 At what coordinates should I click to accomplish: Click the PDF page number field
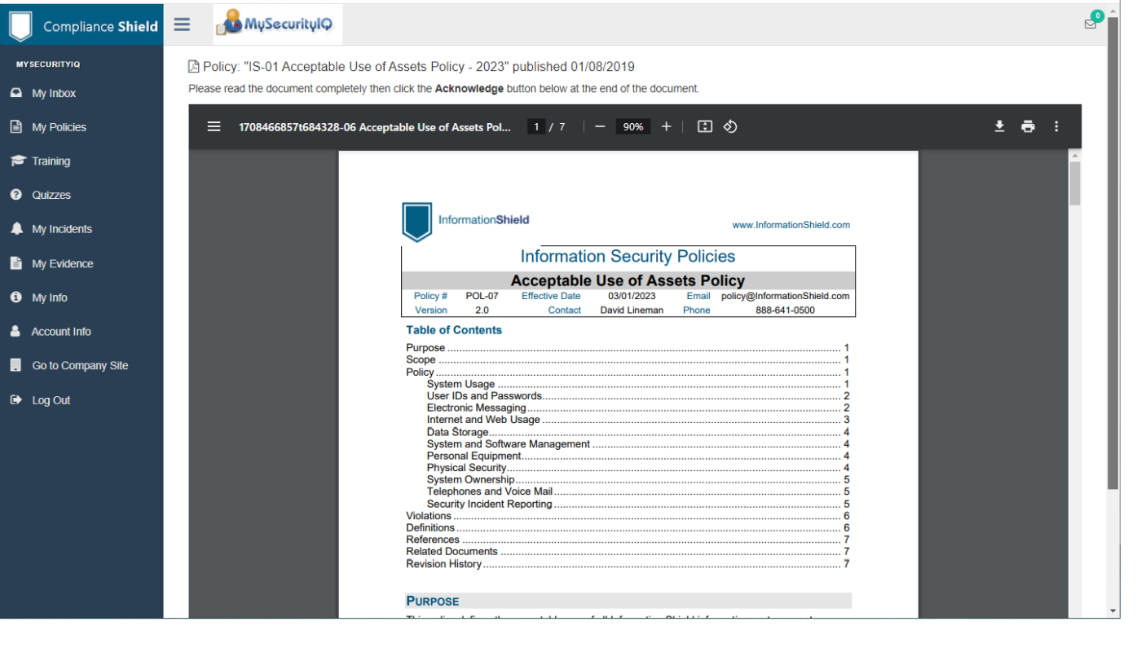pos(536,126)
